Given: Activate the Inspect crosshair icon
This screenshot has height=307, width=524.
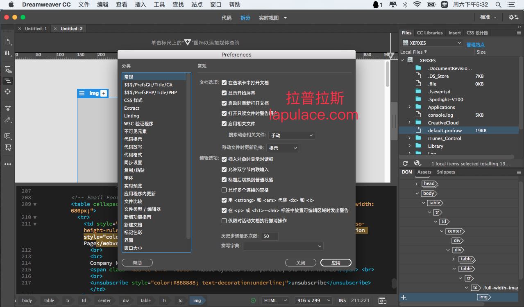Looking at the screenshot, I should pyautogui.click(x=7, y=92).
